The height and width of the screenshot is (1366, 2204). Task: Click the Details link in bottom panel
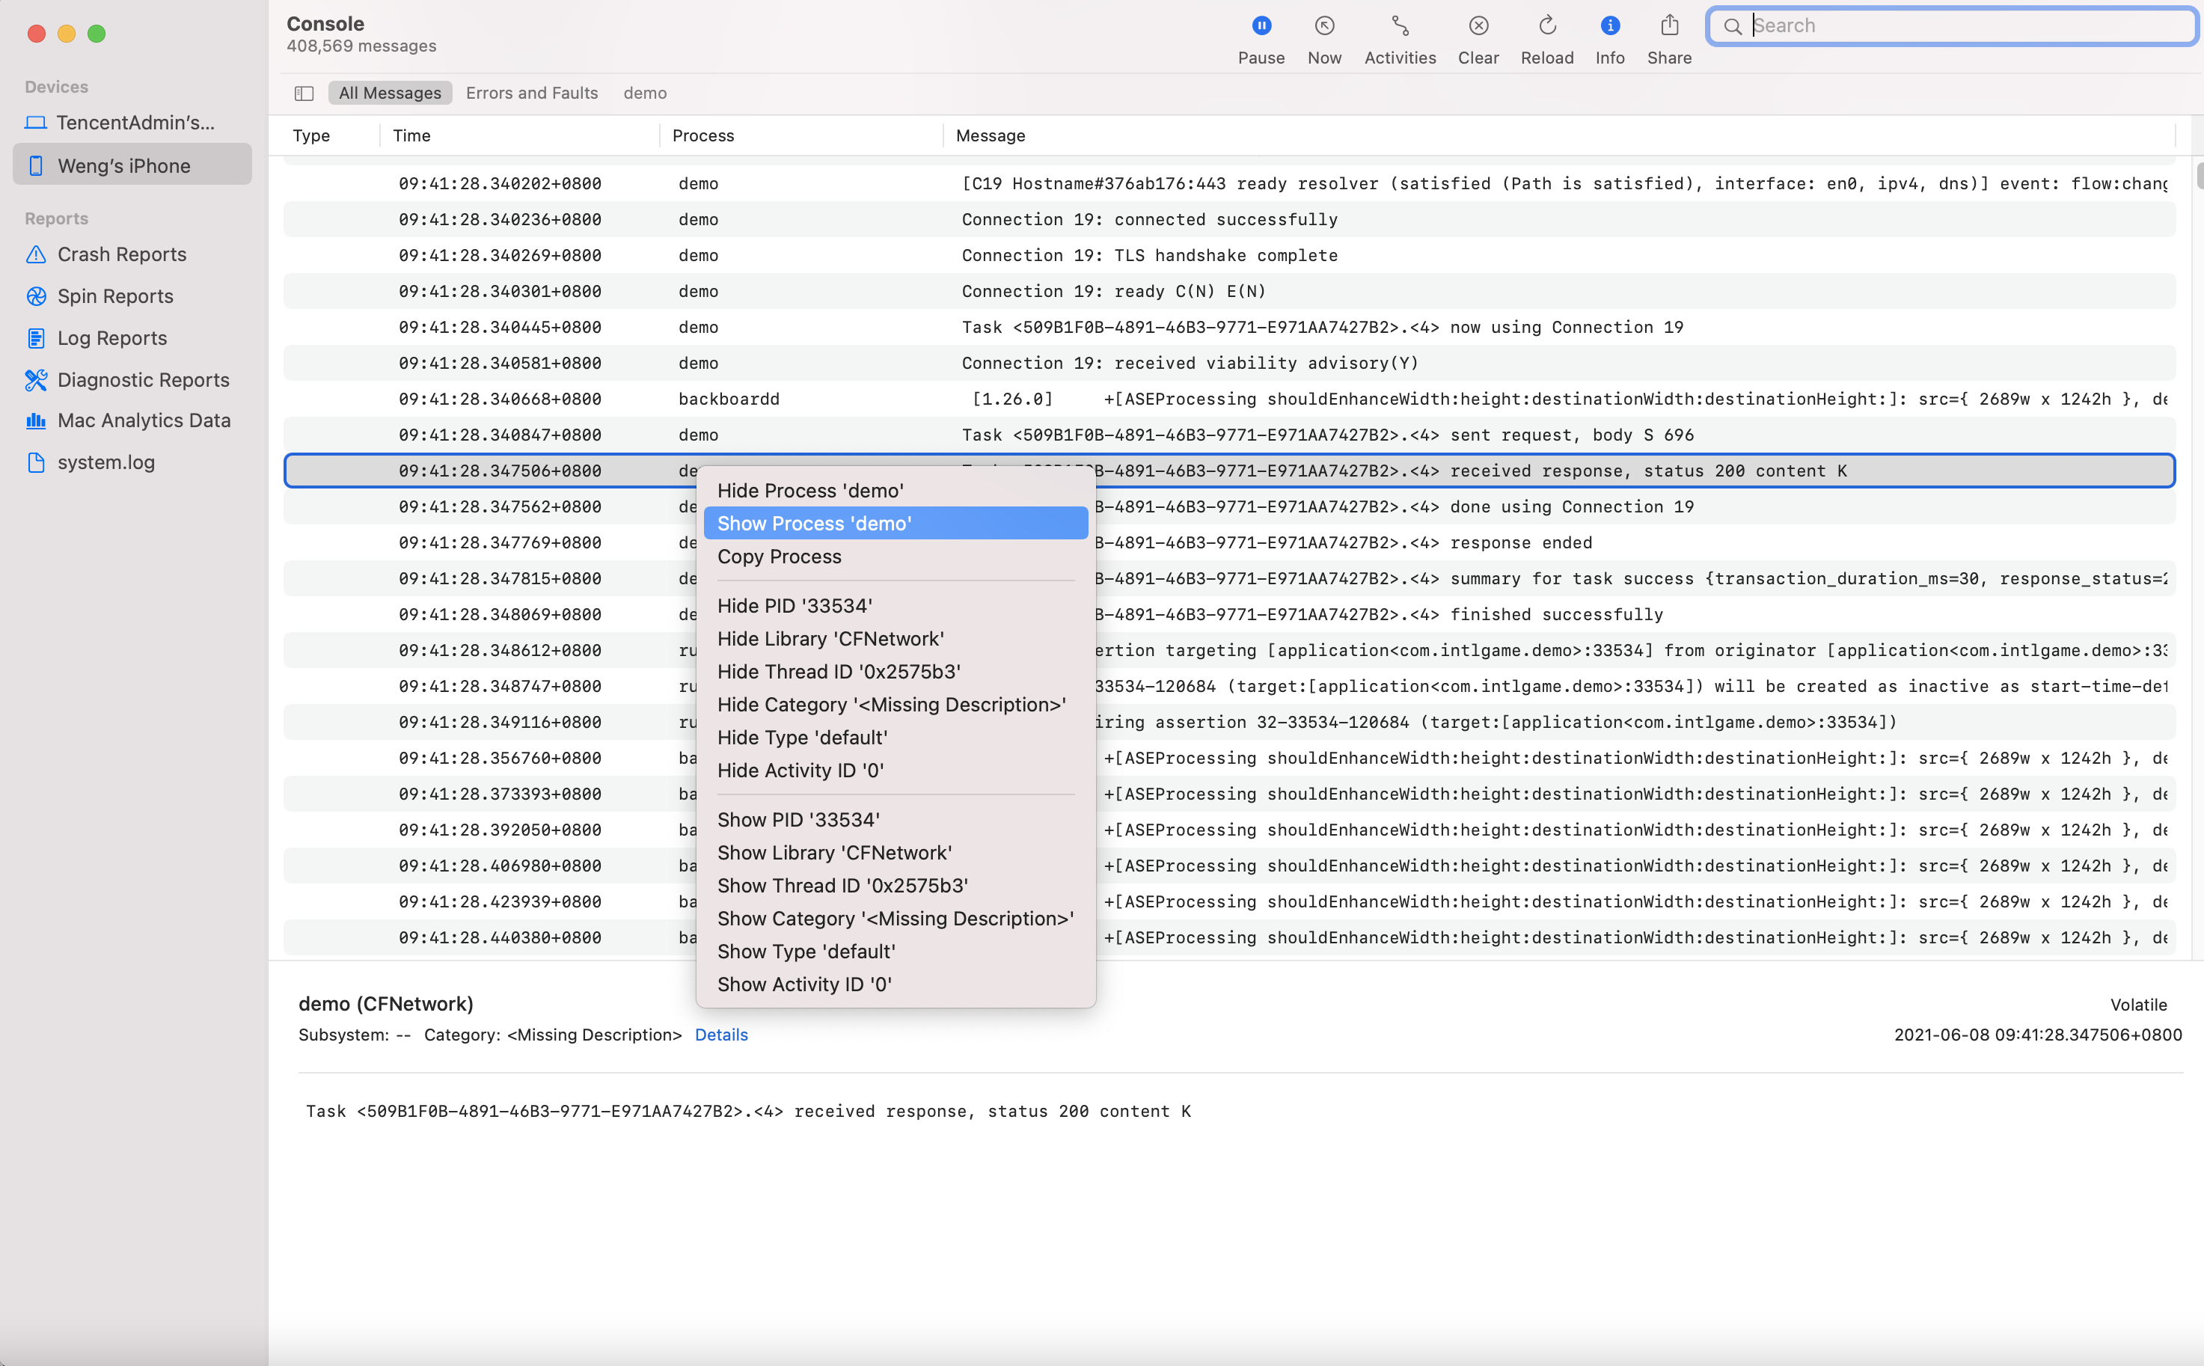[721, 1034]
